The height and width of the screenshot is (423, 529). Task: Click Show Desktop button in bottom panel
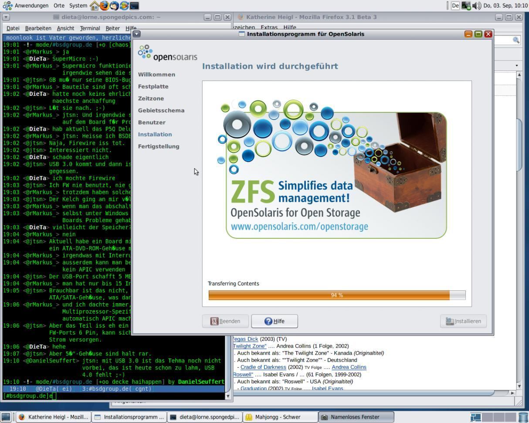(6, 417)
